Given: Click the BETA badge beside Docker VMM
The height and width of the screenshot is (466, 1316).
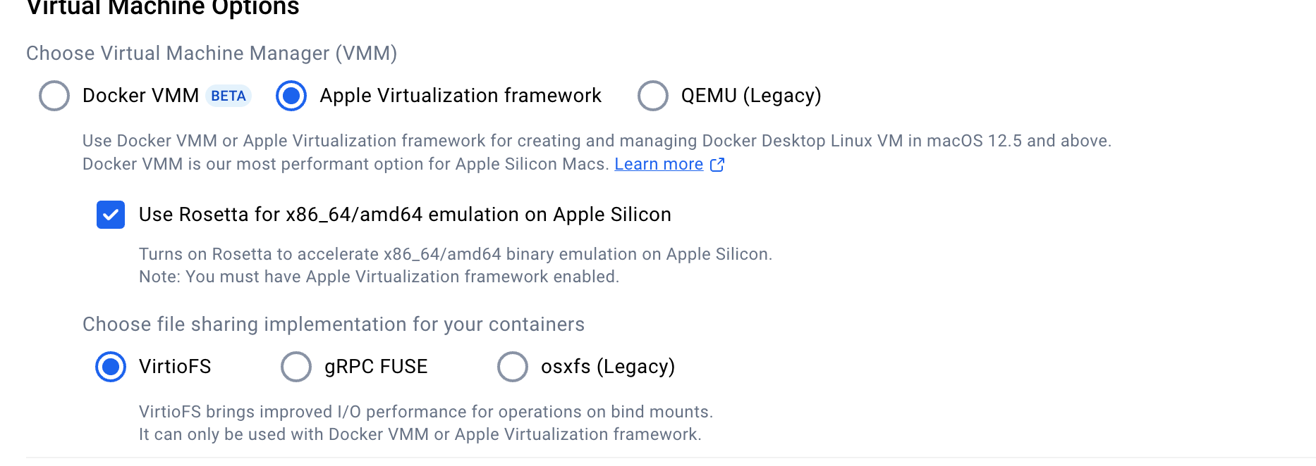Looking at the screenshot, I should click(229, 96).
